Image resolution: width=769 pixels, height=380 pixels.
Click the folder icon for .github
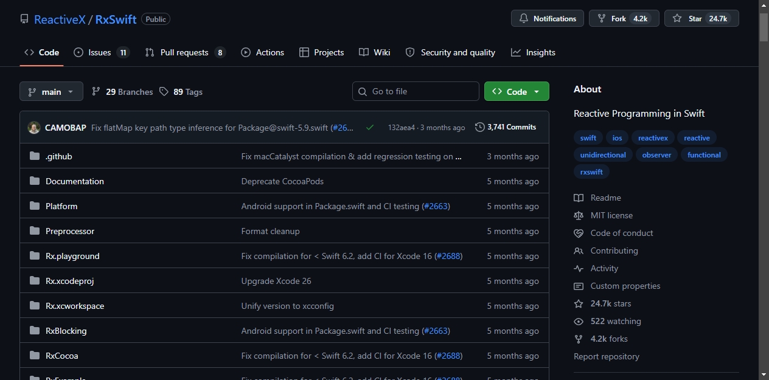tap(34, 156)
